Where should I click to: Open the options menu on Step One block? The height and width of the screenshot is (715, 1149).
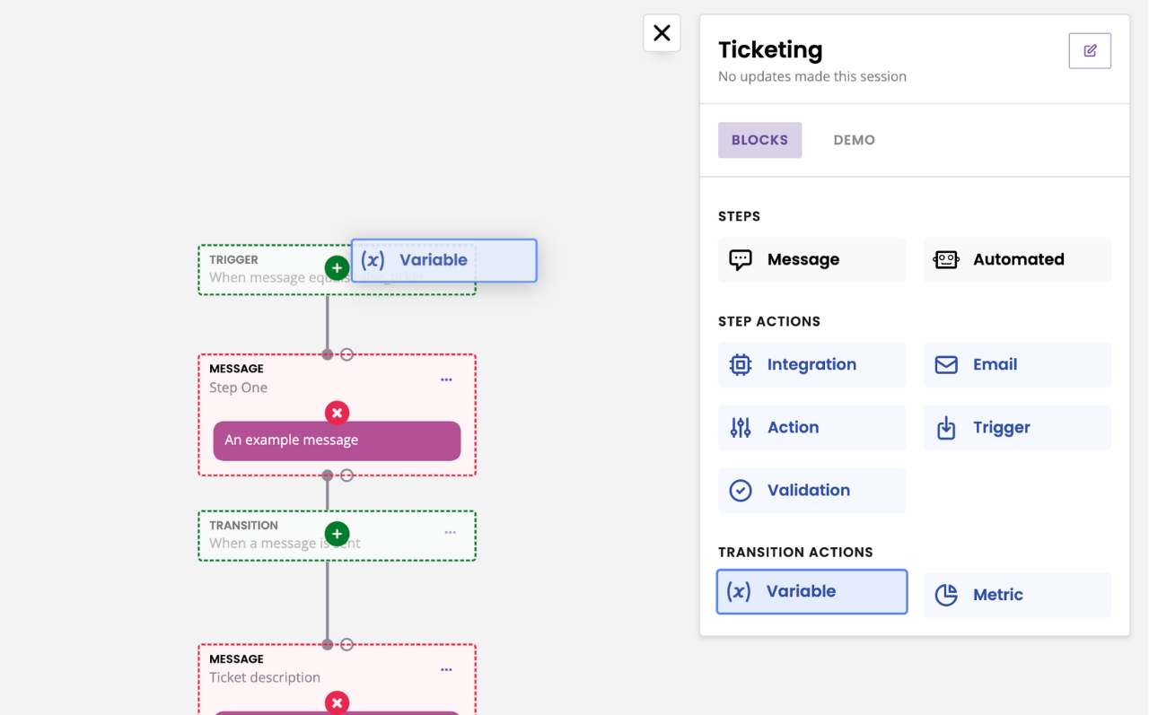pyautogui.click(x=446, y=379)
